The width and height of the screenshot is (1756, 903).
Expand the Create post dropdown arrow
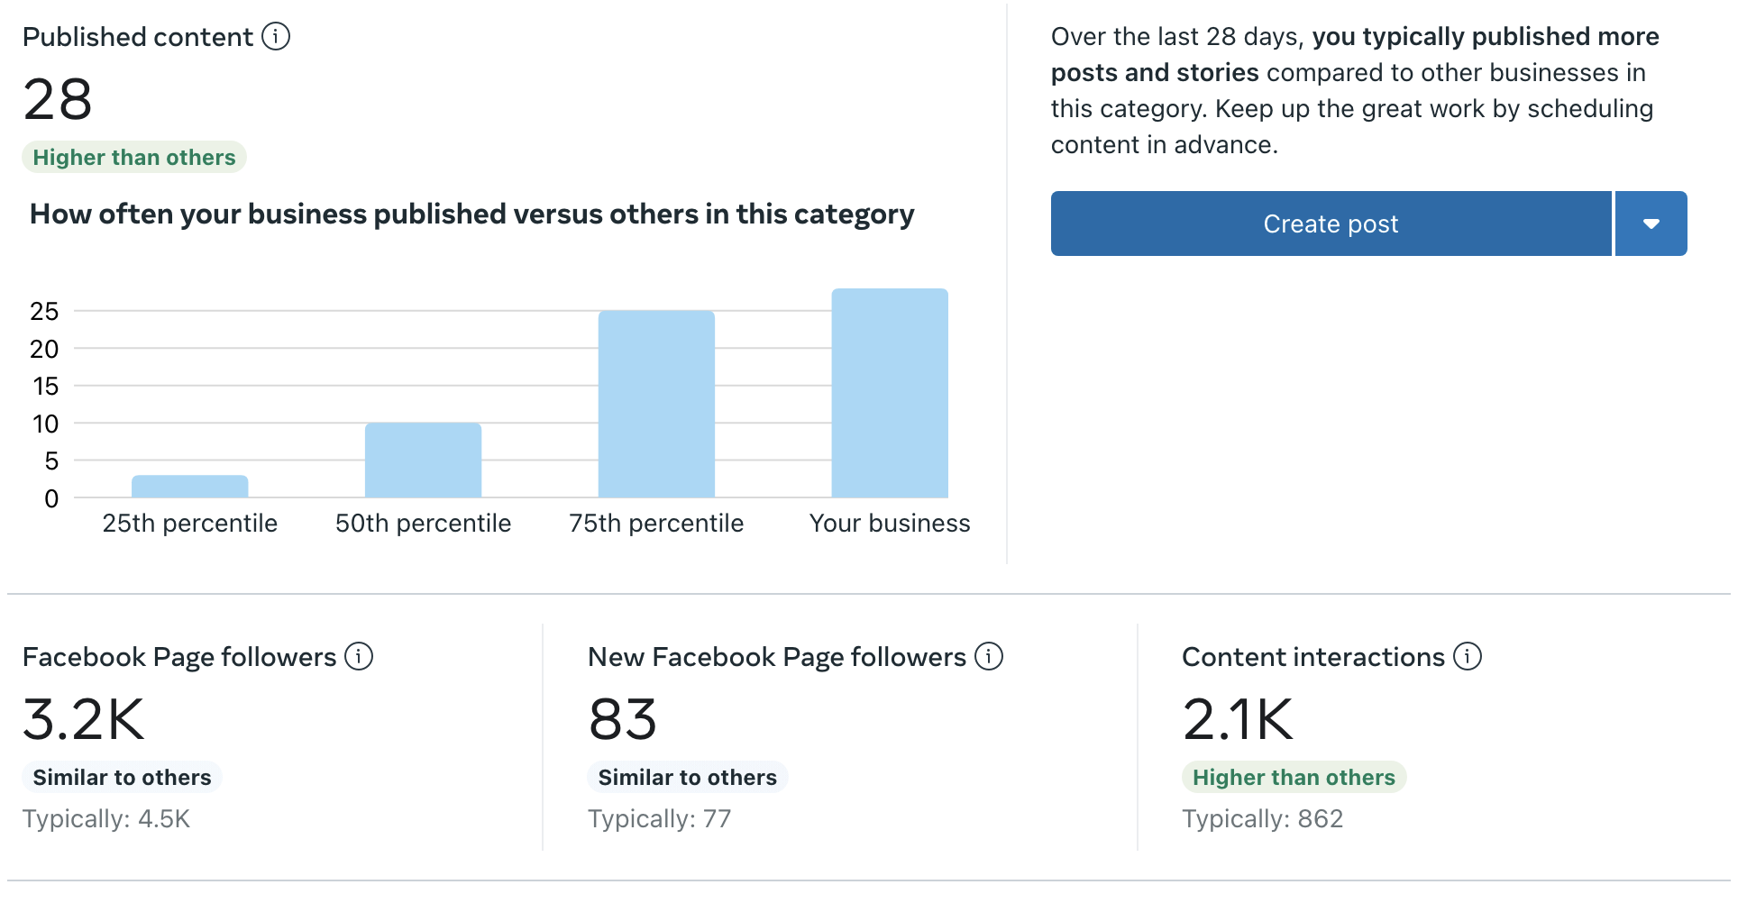pos(1651,223)
